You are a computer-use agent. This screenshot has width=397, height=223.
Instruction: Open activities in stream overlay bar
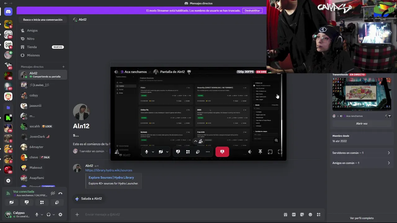click(188, 152)
